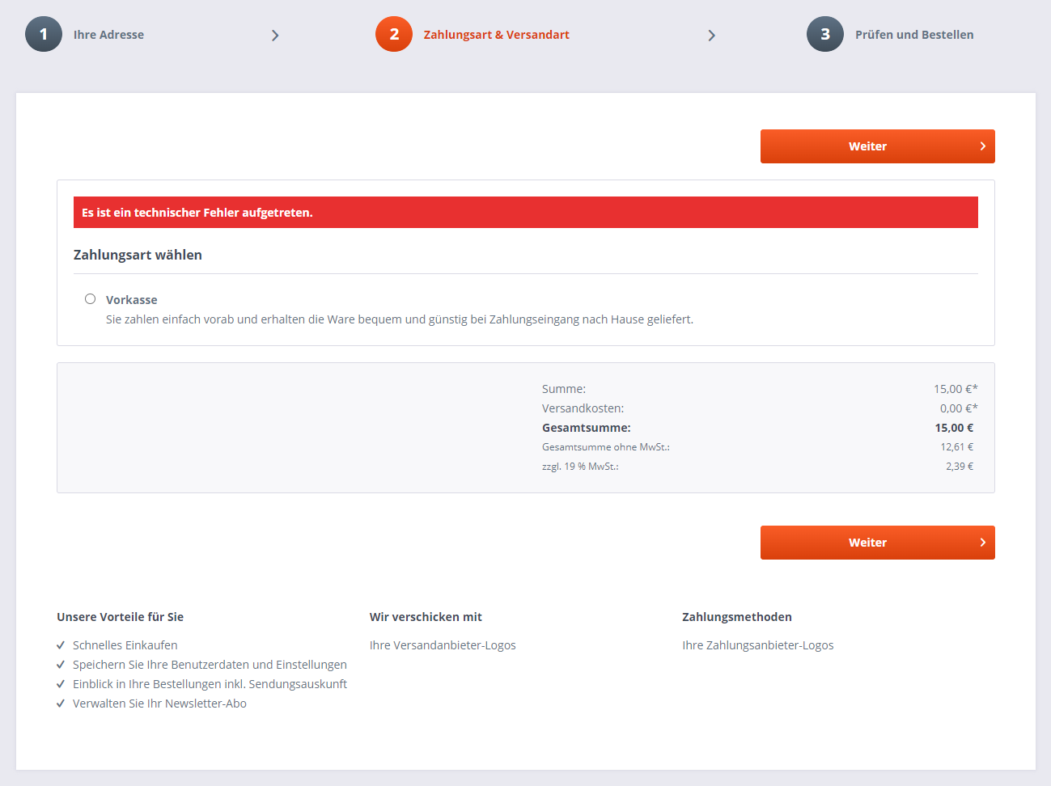
Task: Click the Gesamtsumme ohne MwSt. value 12,61 €
Action: (956, 447)
